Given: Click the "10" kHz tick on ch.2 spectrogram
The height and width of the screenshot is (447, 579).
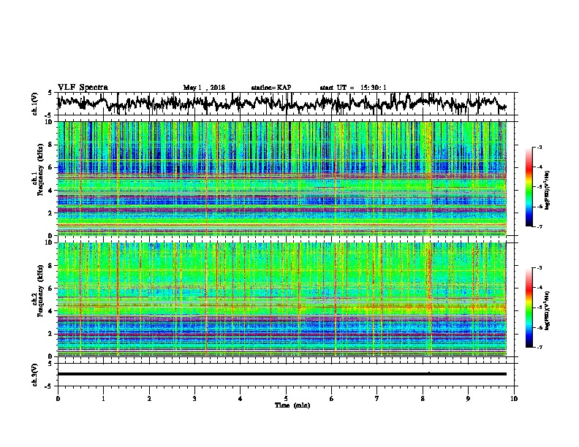Looking at the screenshot, I should click(50, 242).
